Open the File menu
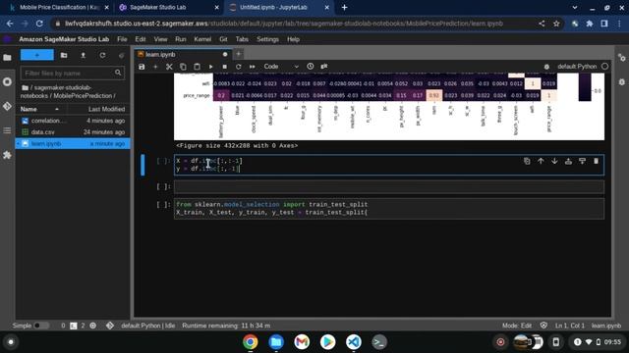Screen dimensions: 629x353 122,39
